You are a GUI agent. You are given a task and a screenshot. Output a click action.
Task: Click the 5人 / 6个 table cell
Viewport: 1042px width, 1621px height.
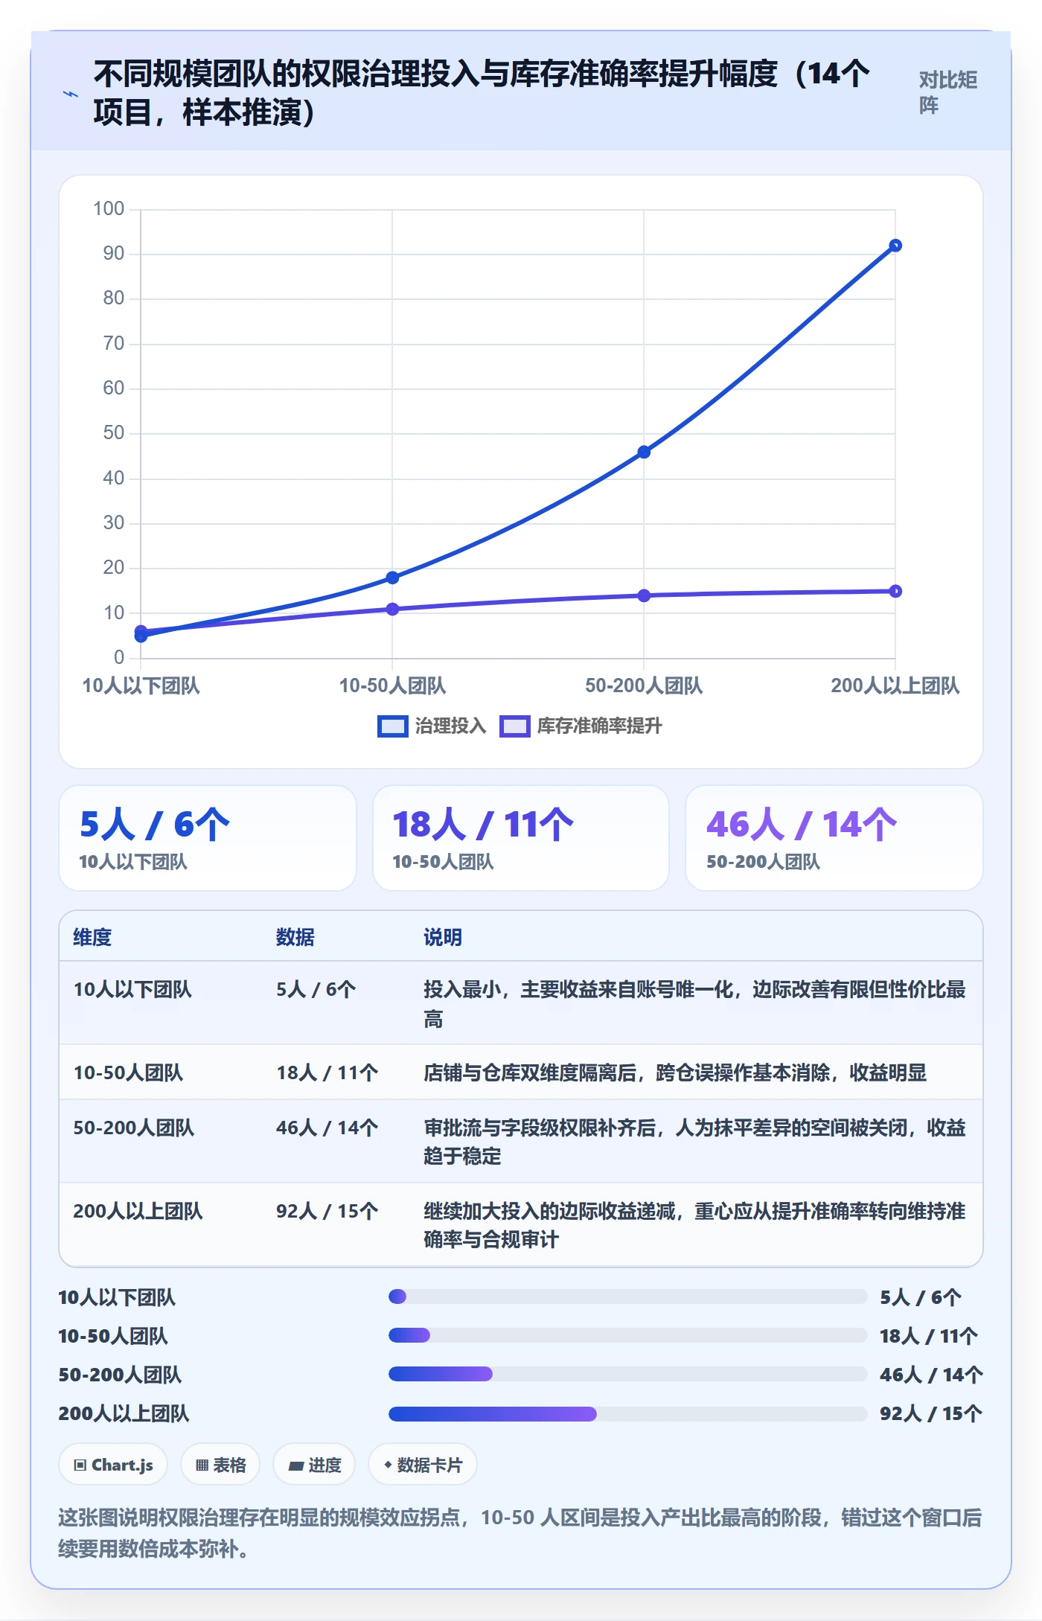tap(316, 989)
